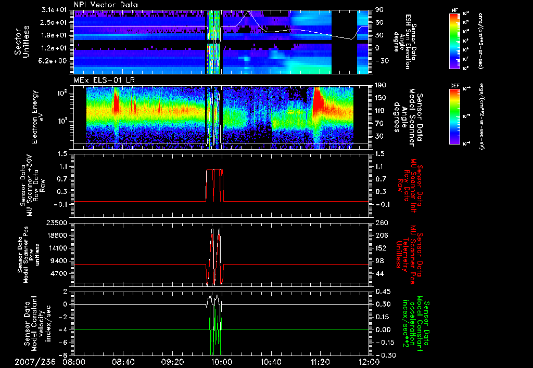The width and height of the screenshot is (533, 368).
Task: Click the '09:20' time axis label
Action: 173,362
